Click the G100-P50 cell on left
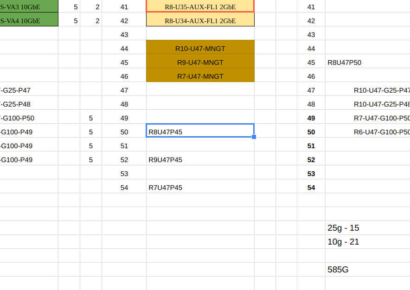 coord(29,117)
